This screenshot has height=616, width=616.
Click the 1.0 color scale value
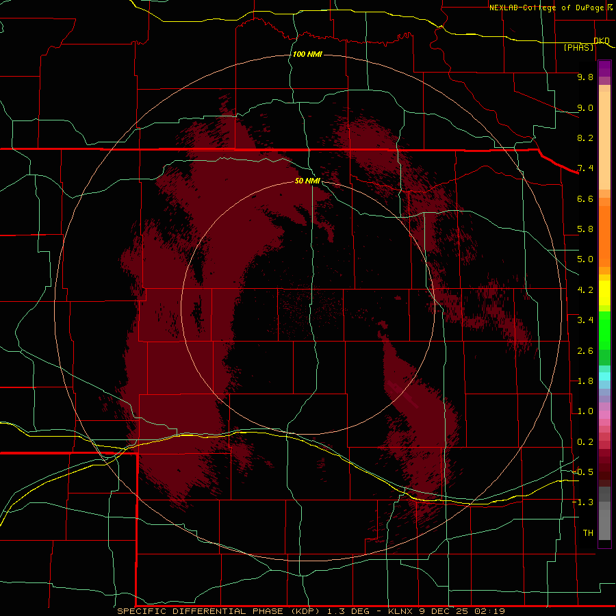click(585, 411)
